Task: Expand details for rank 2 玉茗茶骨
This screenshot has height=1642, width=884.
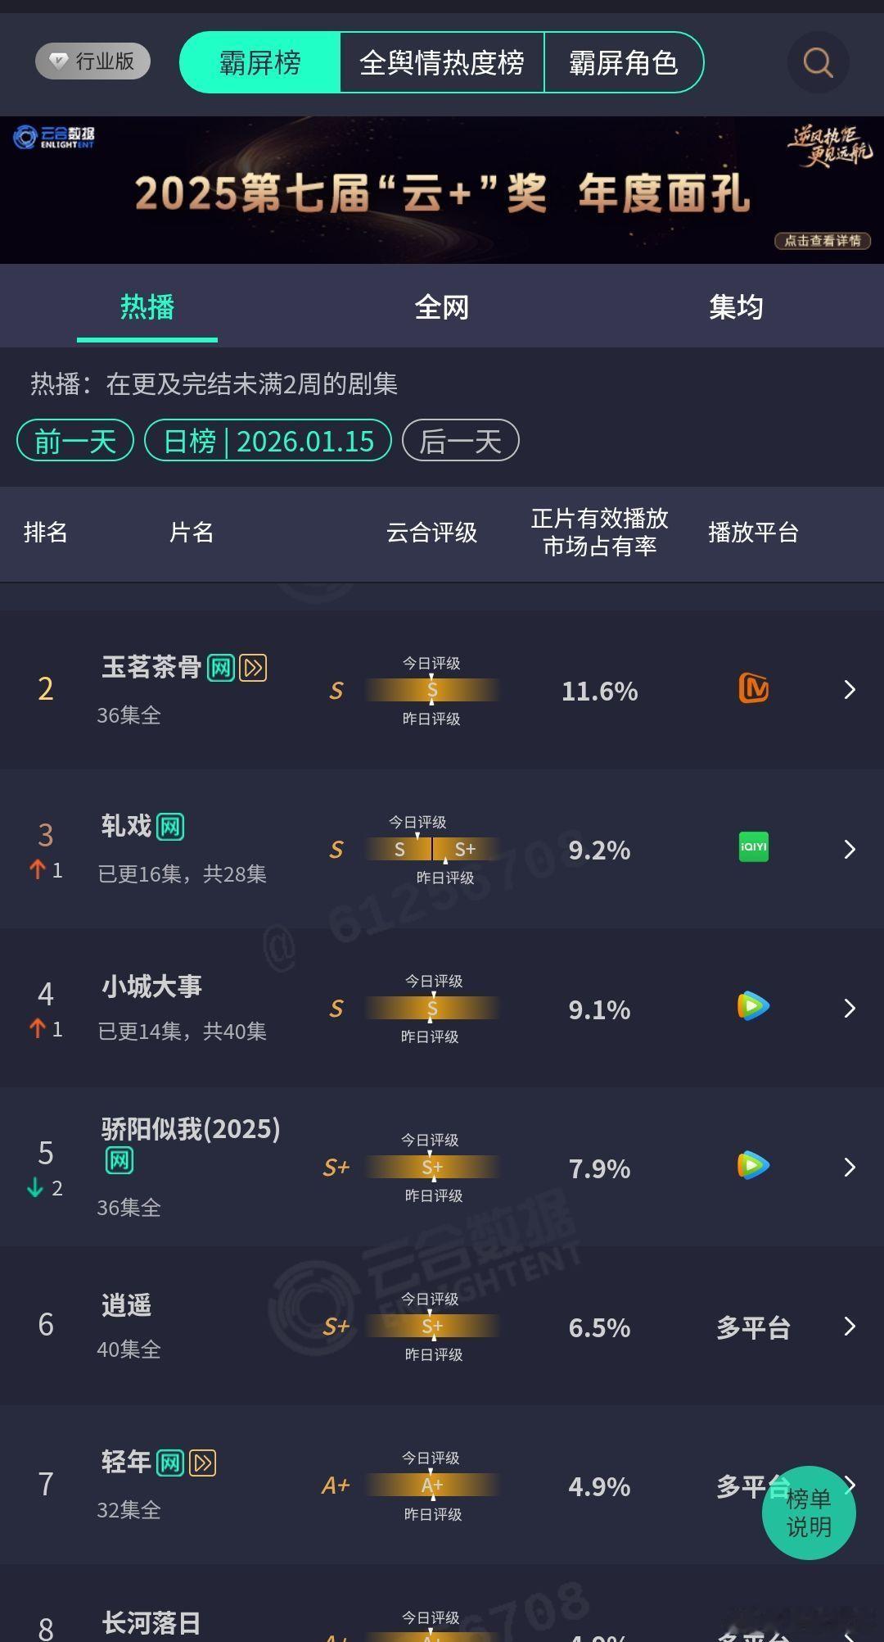Action: point(850,689)
